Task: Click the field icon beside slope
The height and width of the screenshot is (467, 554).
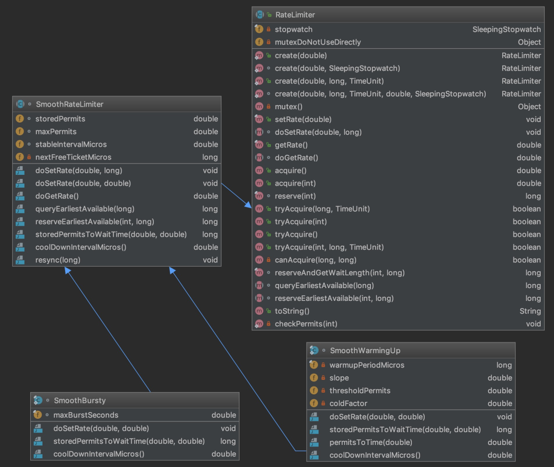Action: (313, 378)
